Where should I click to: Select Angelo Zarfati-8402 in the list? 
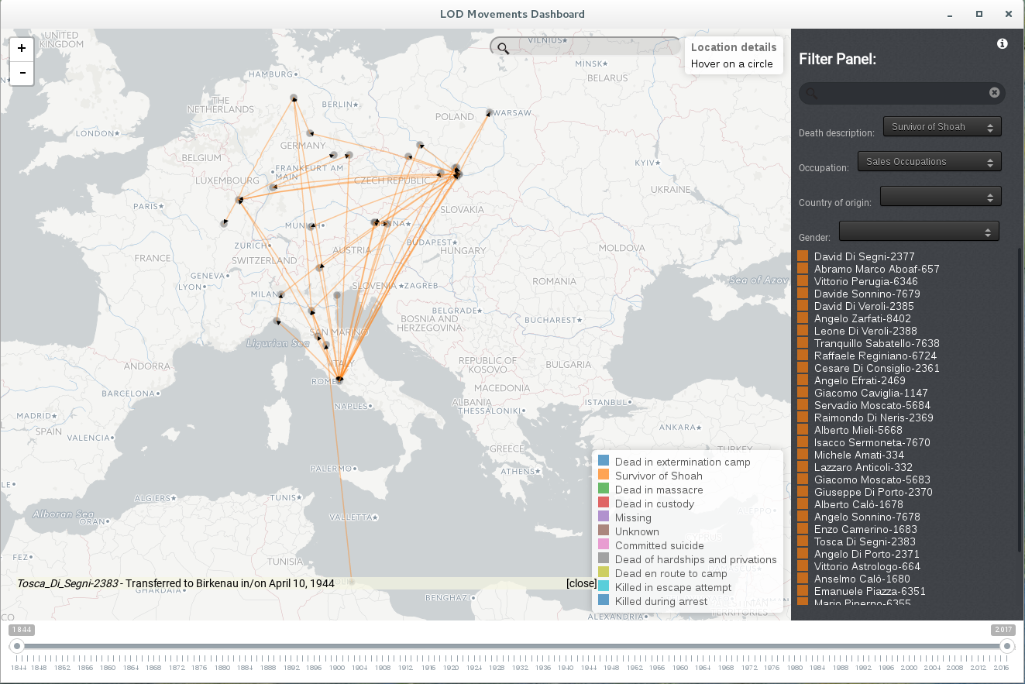coord(862,318)
